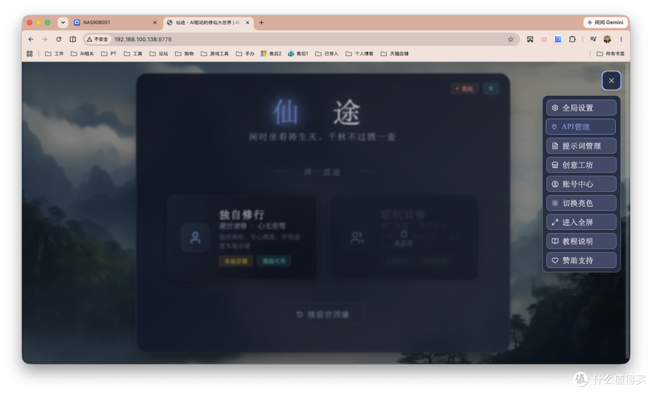Open the 手办 bookmark folder
The image size is (652, 393).
click(x=245, y=54)
